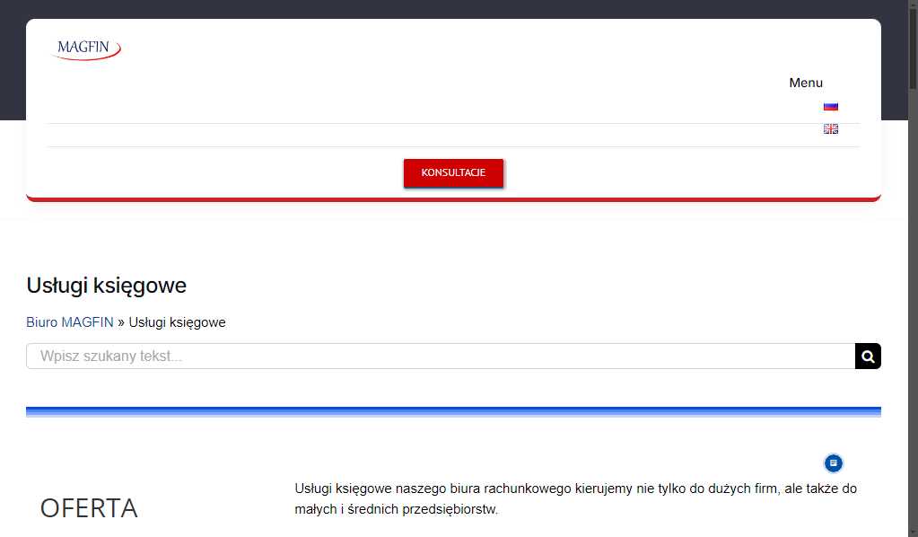918x537 pixels.
Task: Click the paragraph about accounting services
Action: point(575,489)
